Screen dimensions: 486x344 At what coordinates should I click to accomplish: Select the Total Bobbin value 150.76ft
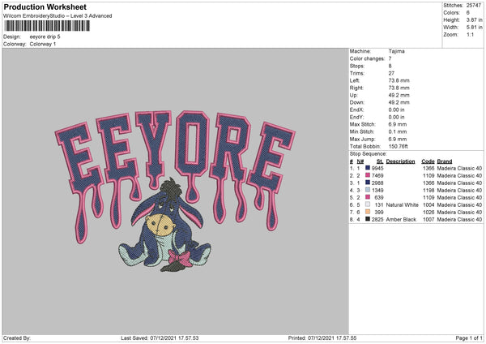[399, 146]
